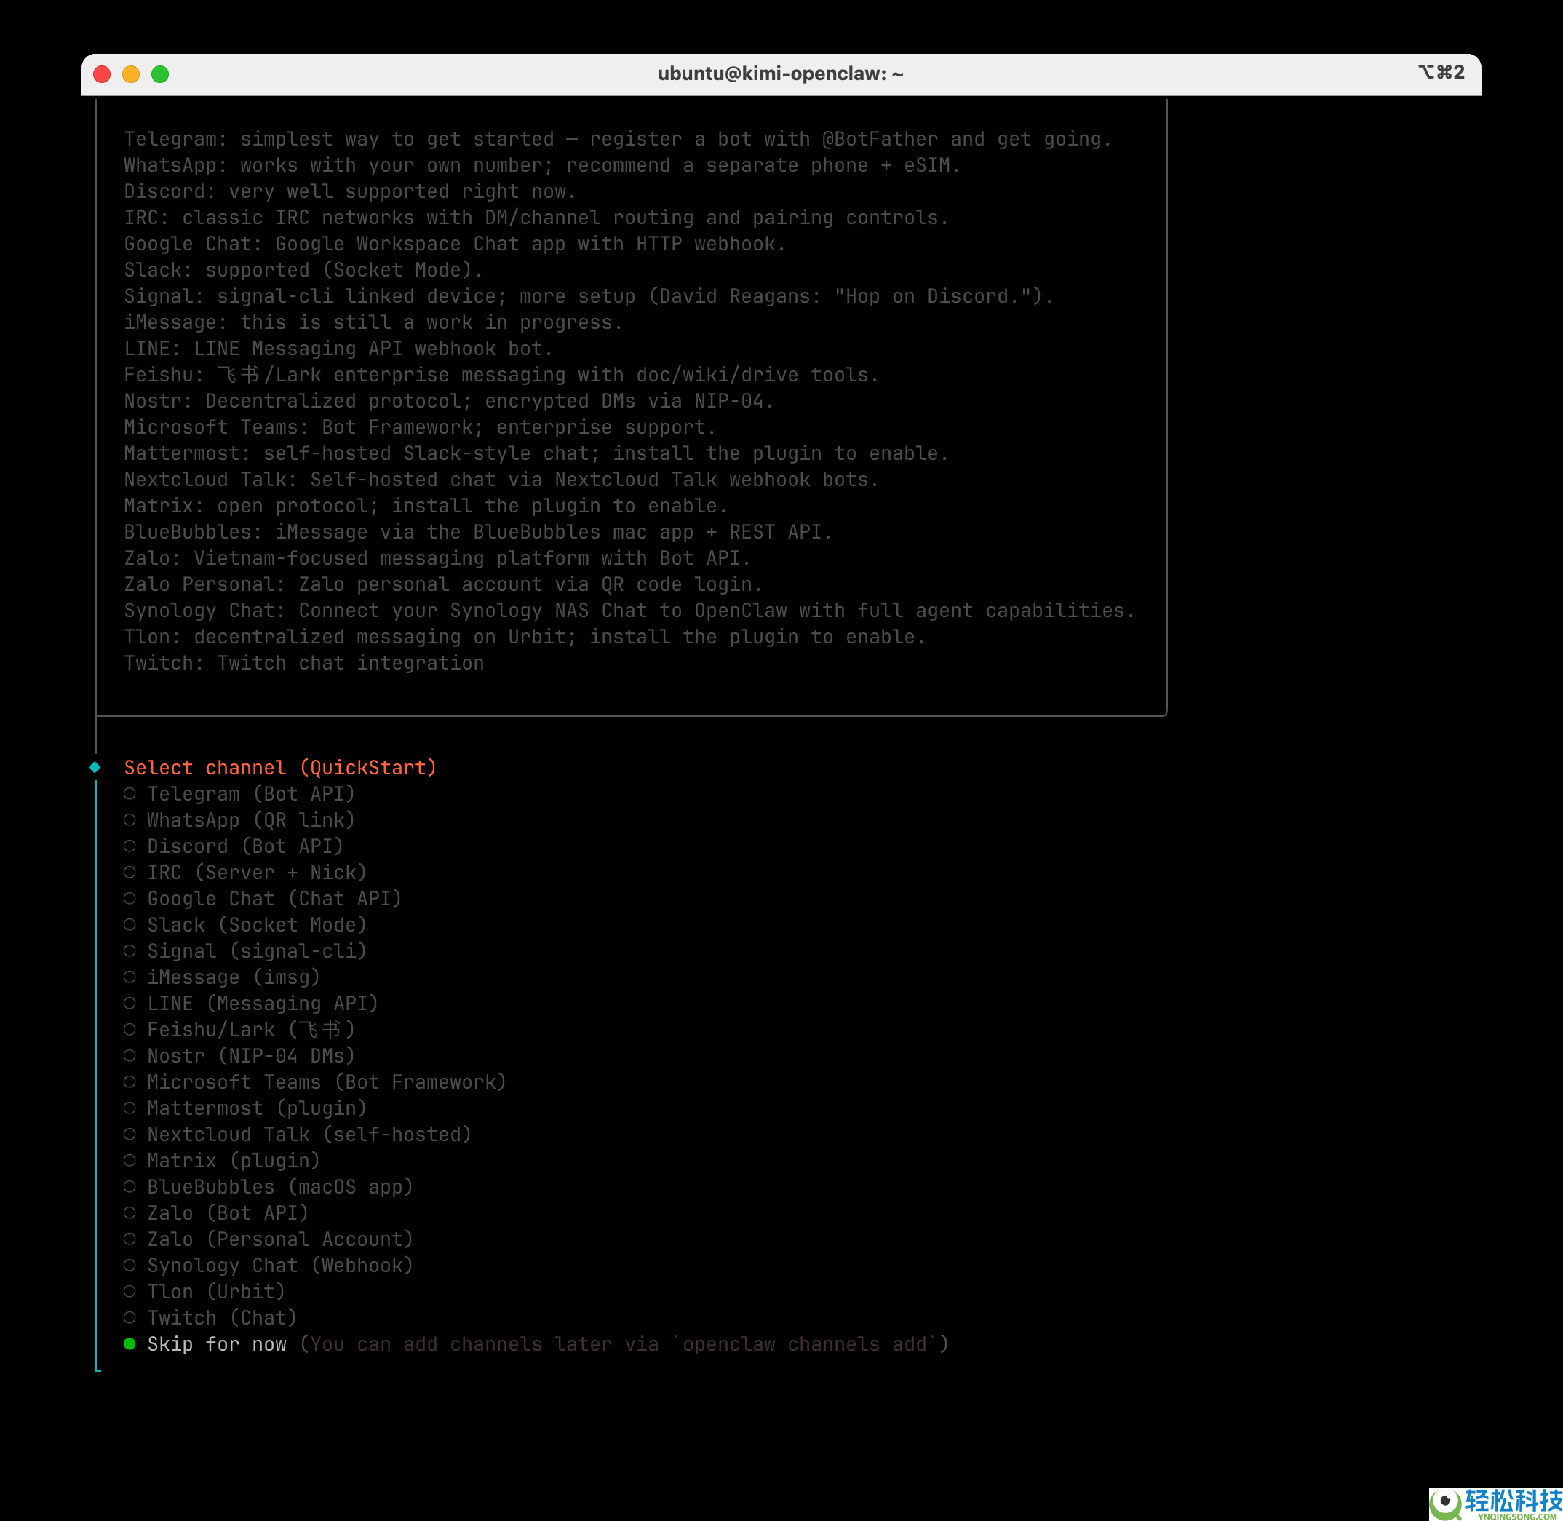Image resolution: width=1563 pixels, height=1521 pixels.
Task: Maximize terminal with the green button
Action: coord(160,74)
